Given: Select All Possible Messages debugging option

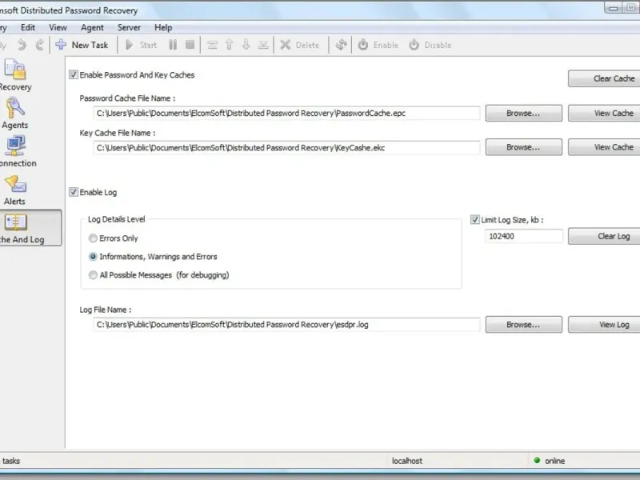Looking at the screenshot, I should pos(93,274).
